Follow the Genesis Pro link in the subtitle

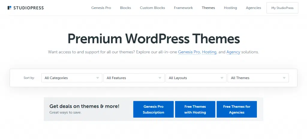point(189,52)
